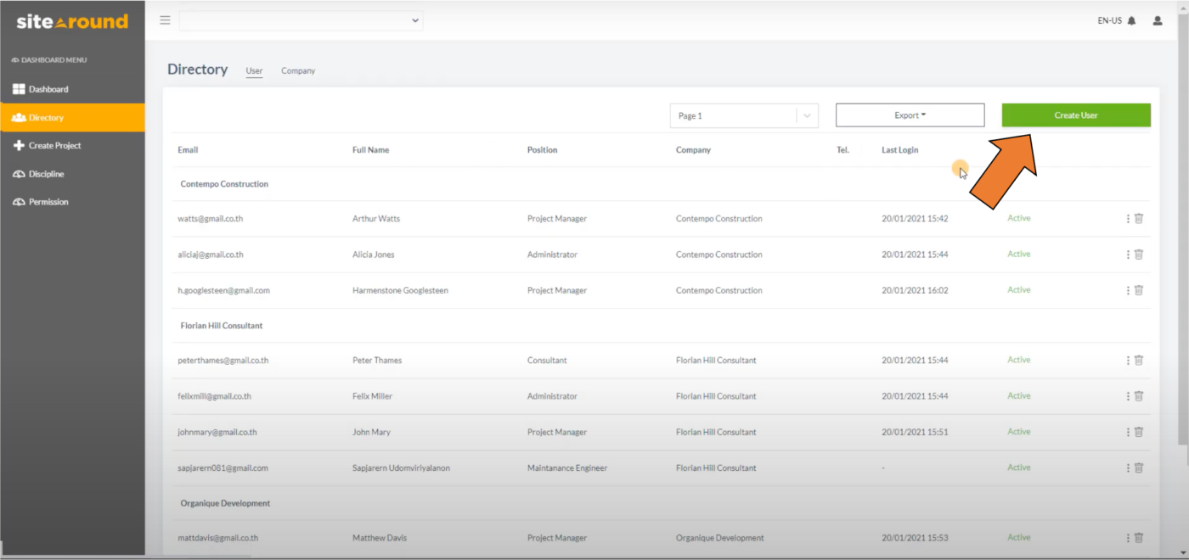
Task: Toggle Active status for Matthew Davis
Action: 1018,537
